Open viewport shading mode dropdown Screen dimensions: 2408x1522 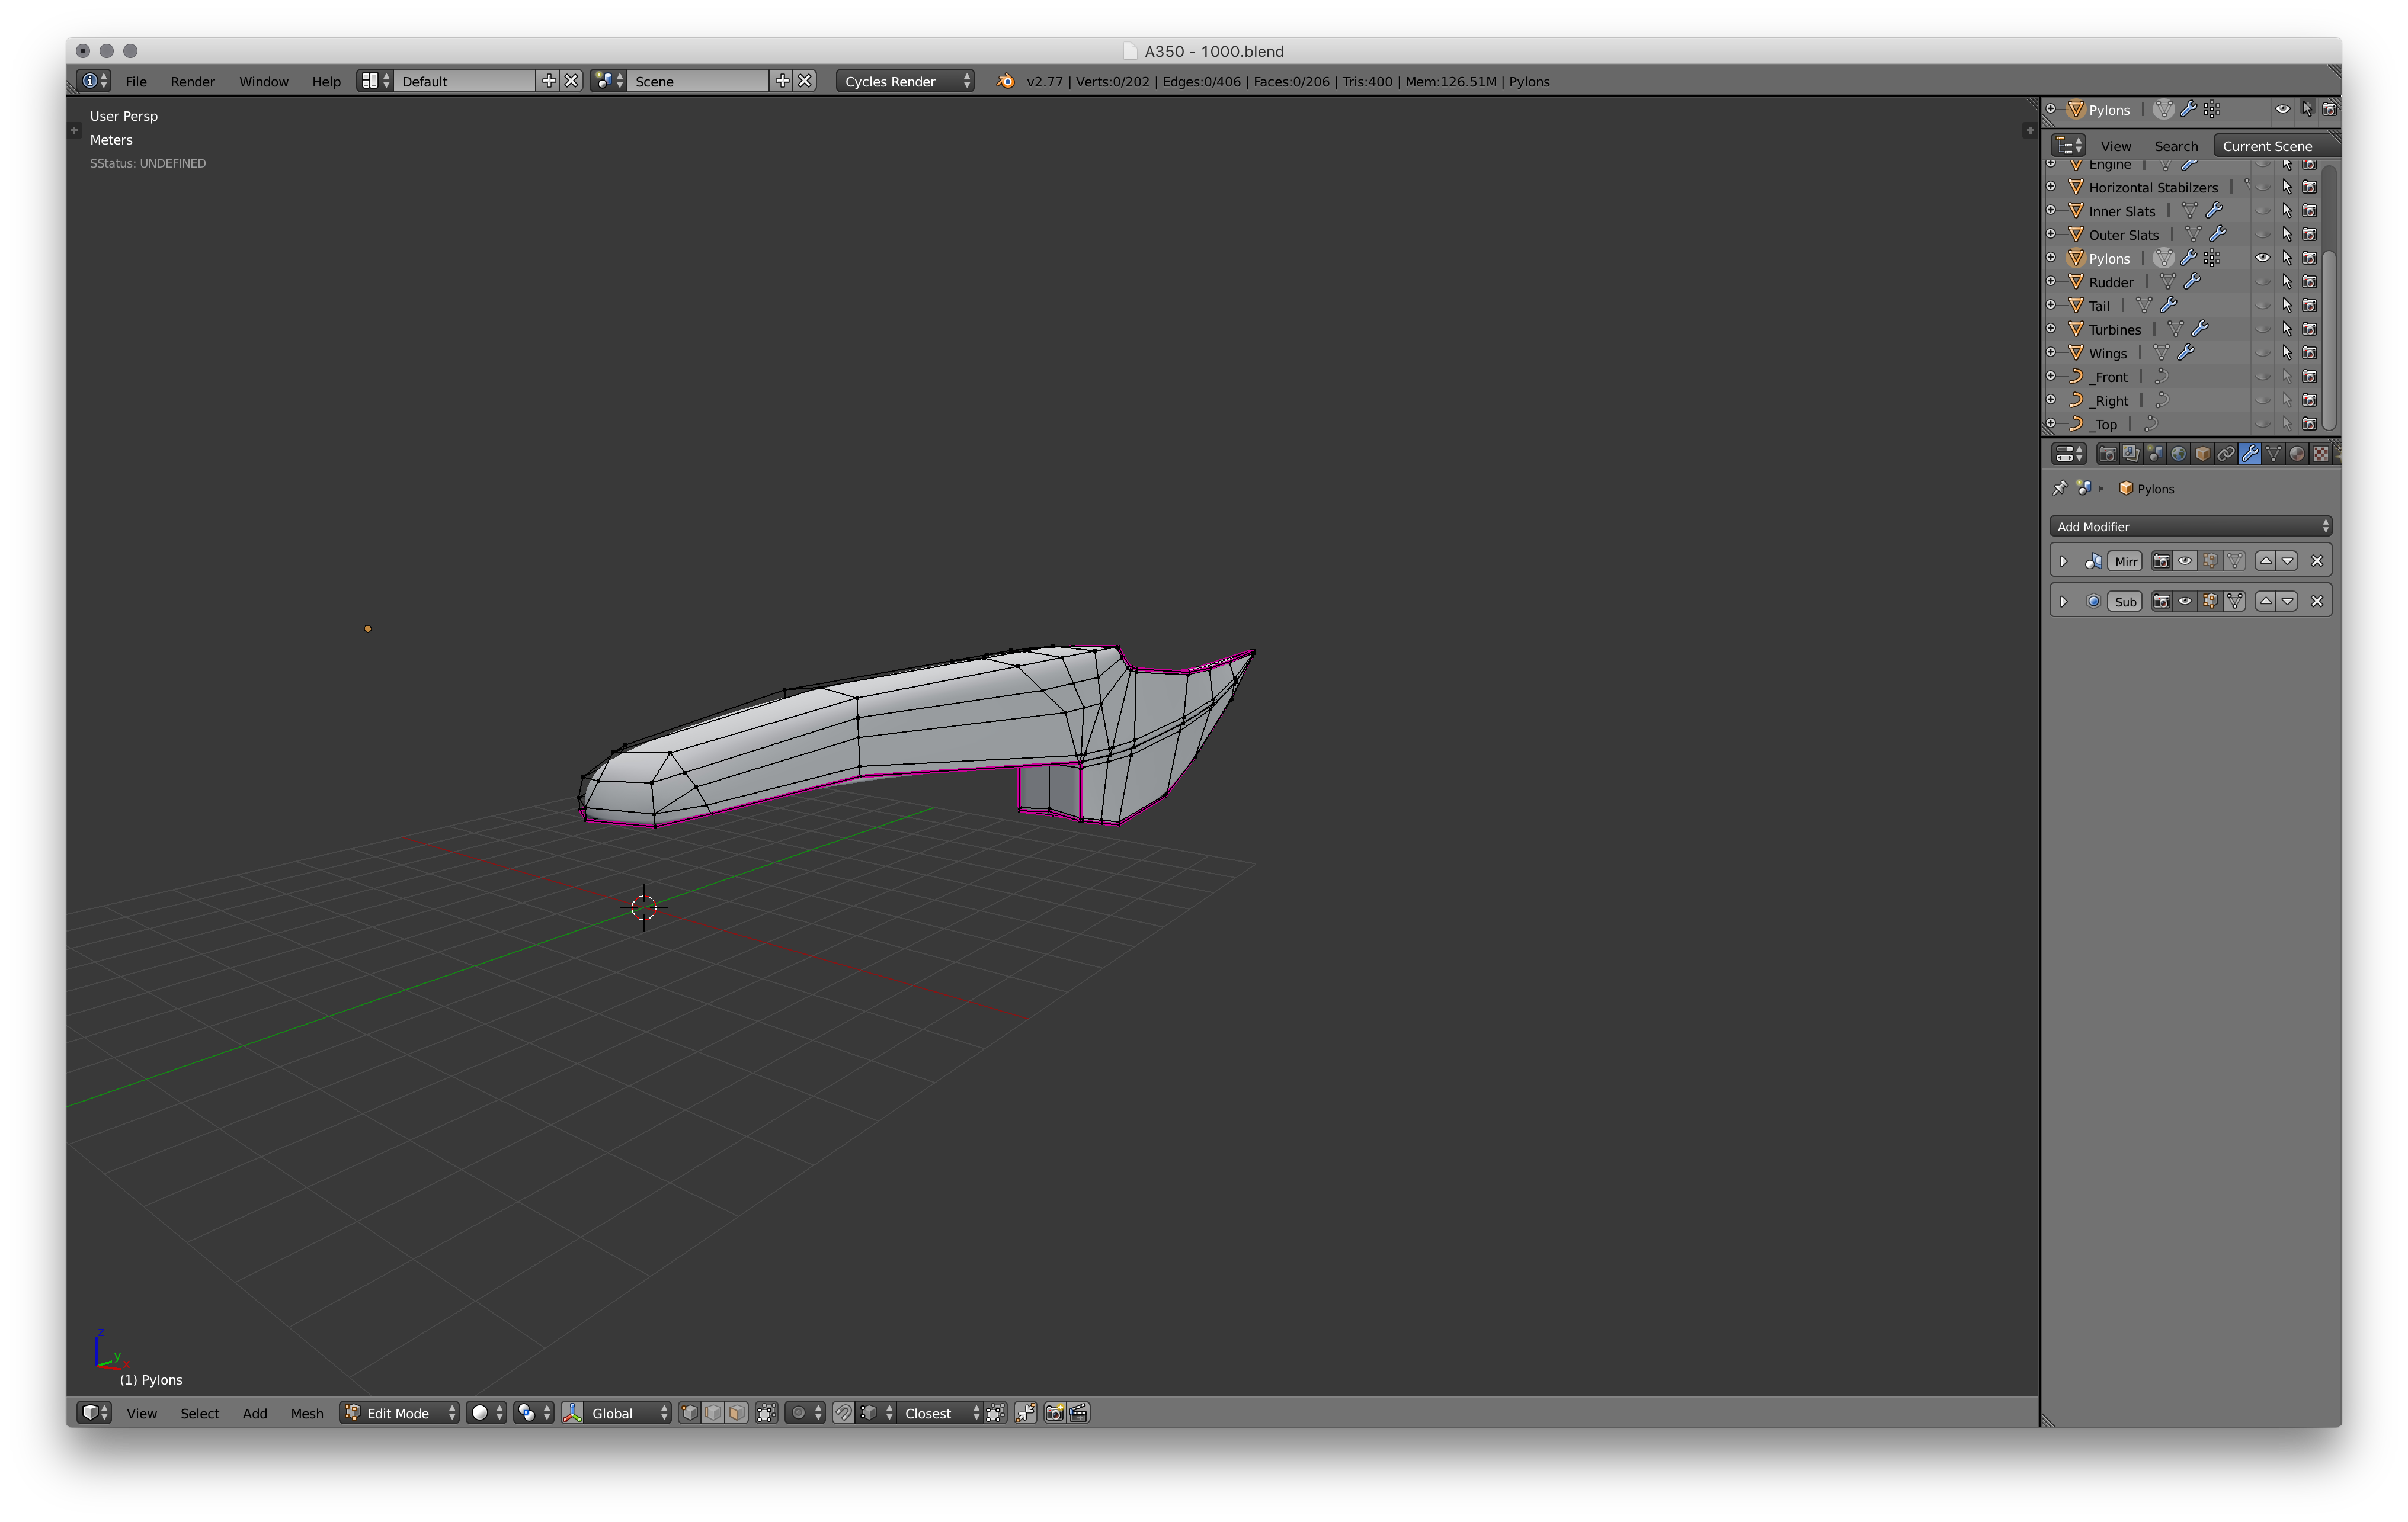(487, 1412)
